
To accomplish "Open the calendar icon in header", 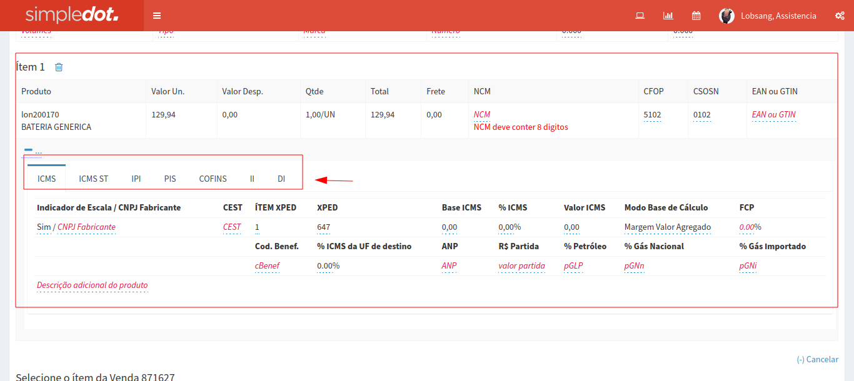I will pos(696,16).
